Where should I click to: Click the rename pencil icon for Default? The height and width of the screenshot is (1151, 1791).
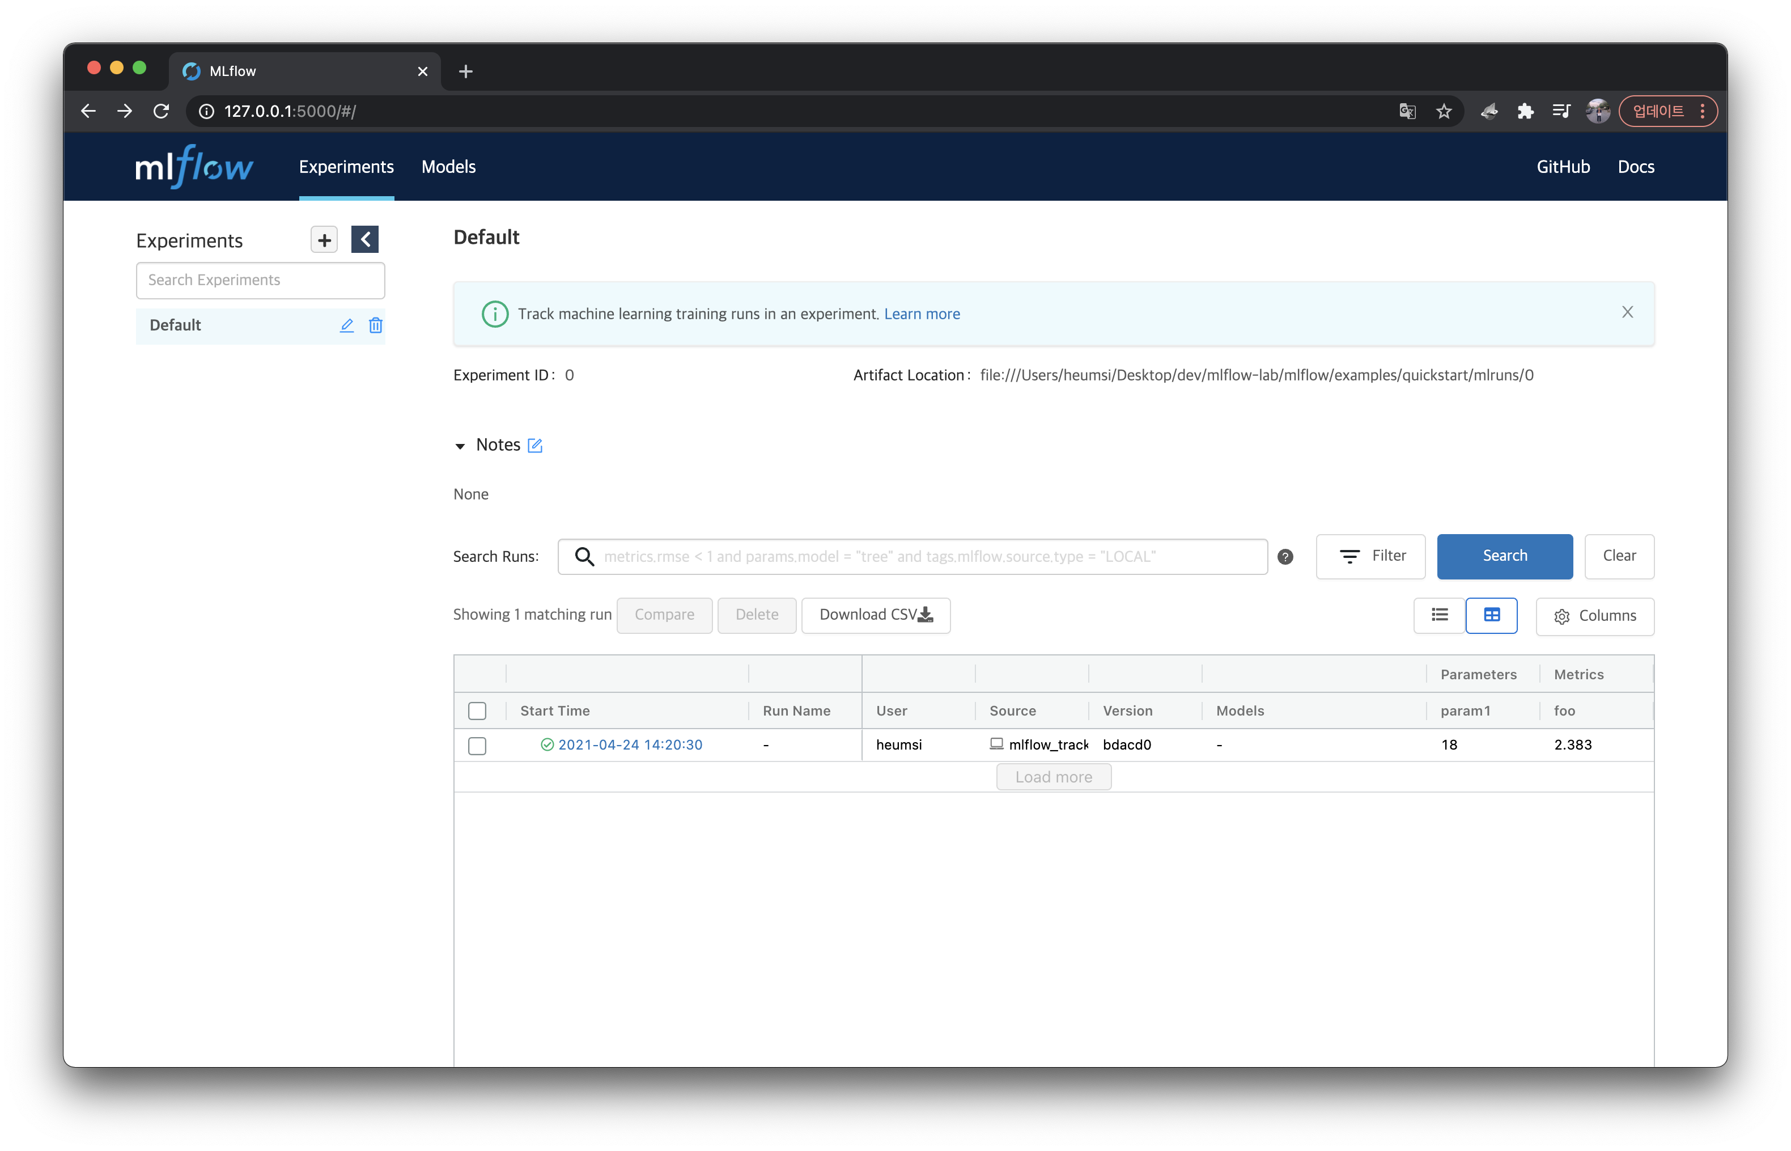click(x=346, y=325)
